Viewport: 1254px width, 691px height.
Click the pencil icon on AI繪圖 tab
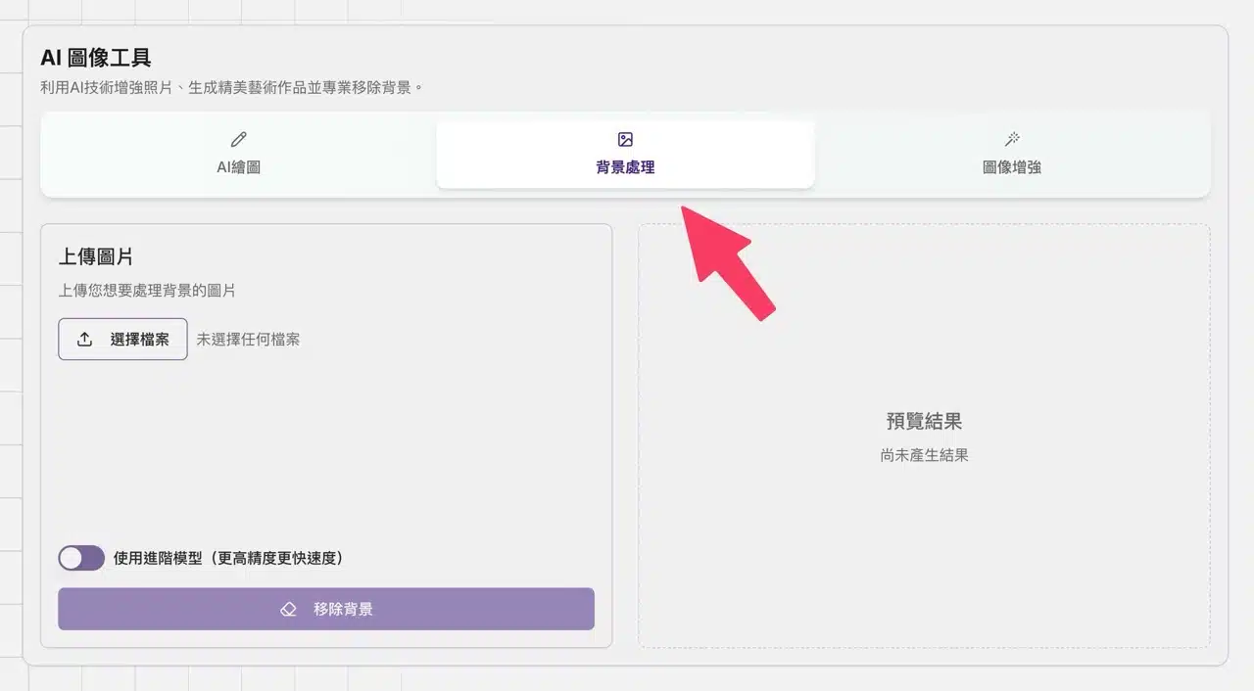[238, 140]
